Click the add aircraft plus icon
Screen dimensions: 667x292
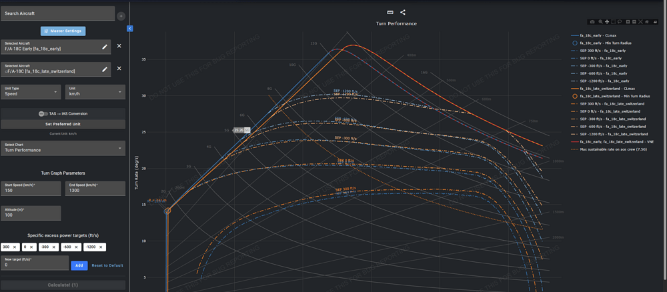click(121, 15)
